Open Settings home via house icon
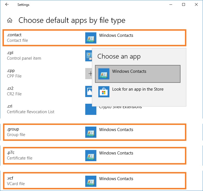 pos(10,20)
